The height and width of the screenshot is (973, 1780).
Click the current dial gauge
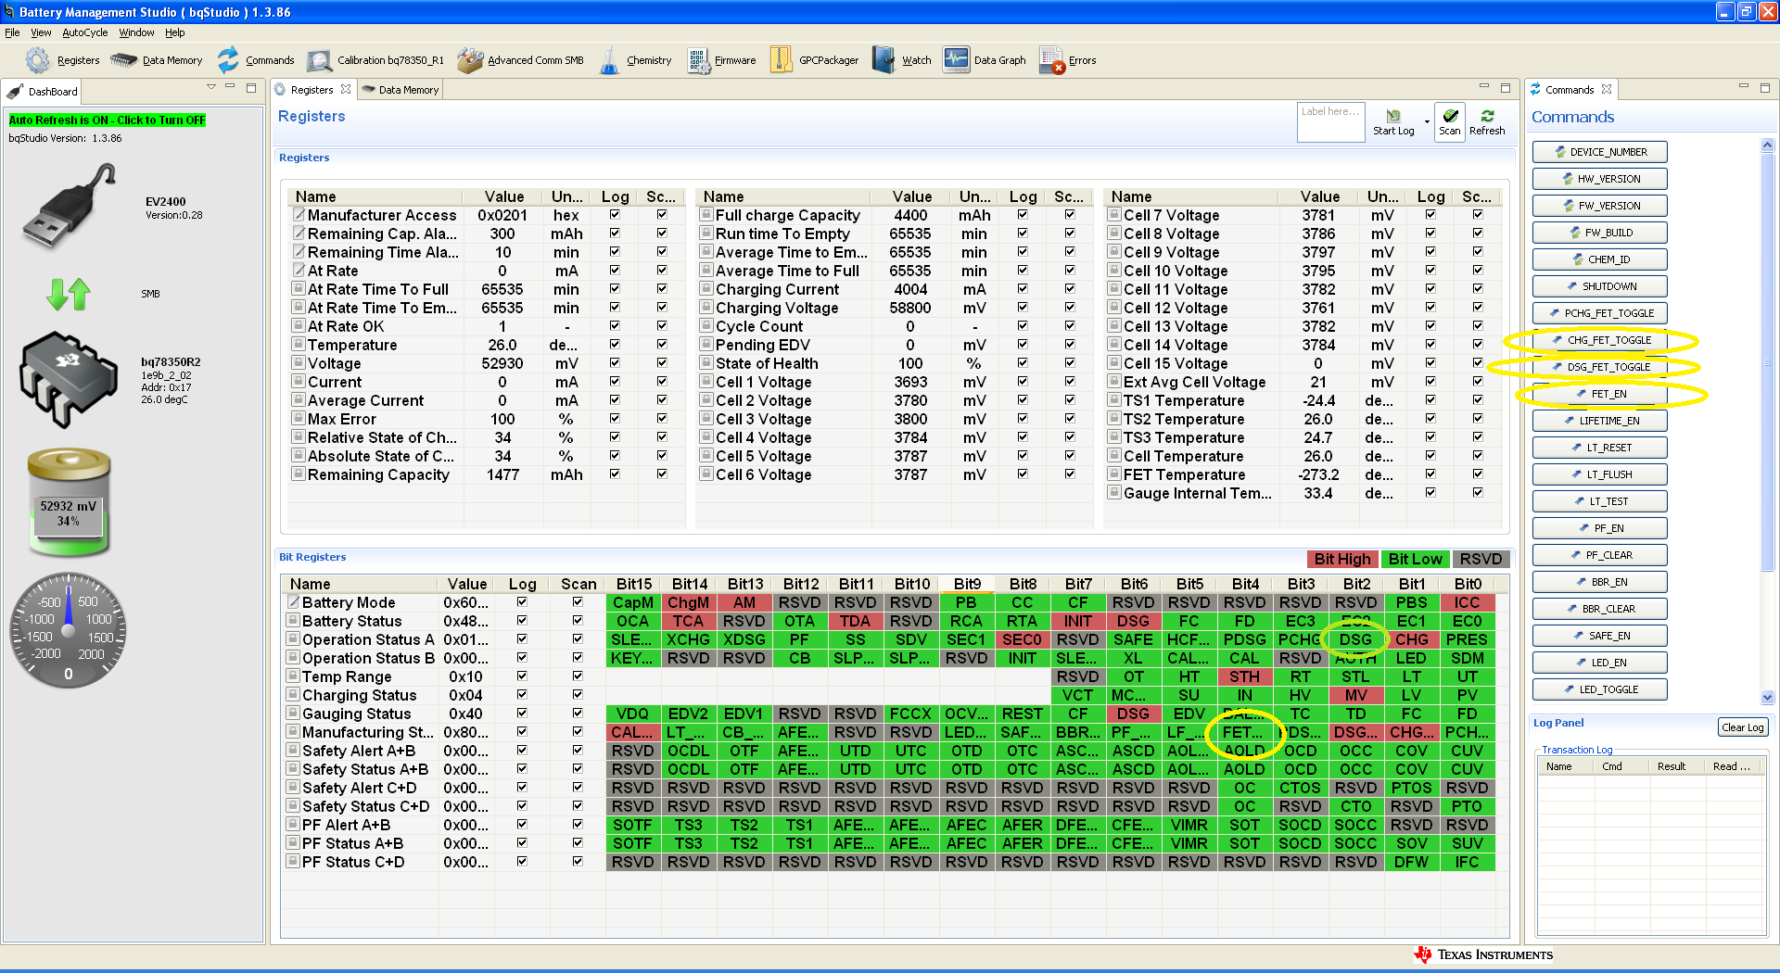[x=69, y=630]
